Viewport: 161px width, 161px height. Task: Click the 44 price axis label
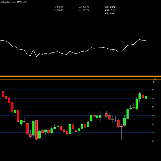[153, 133]
